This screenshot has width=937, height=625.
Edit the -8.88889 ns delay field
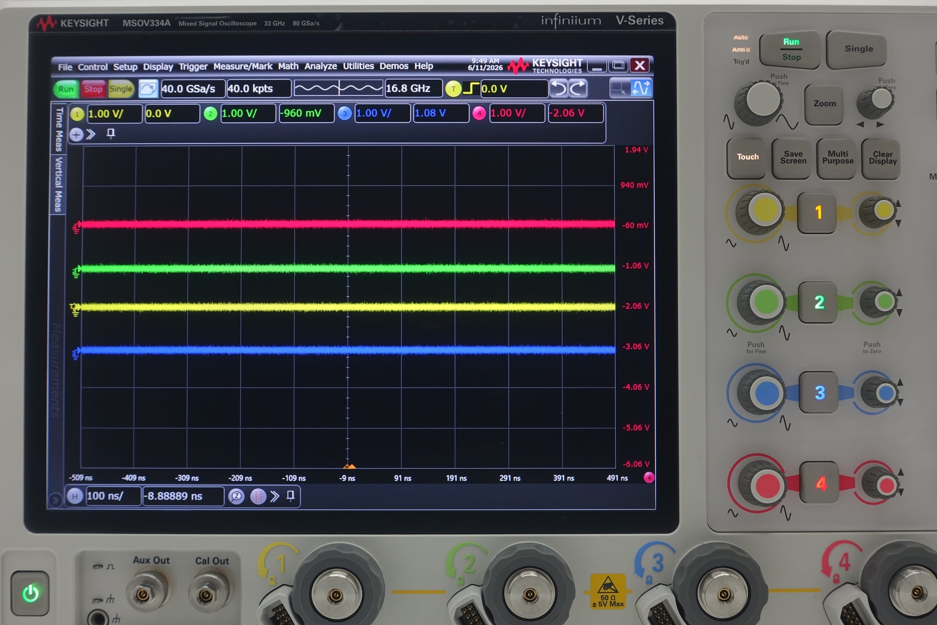183,496
